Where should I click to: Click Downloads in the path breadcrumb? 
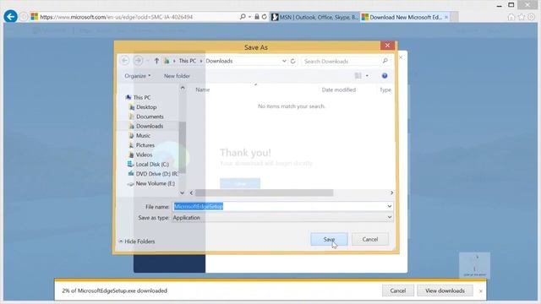pos(219,61)
